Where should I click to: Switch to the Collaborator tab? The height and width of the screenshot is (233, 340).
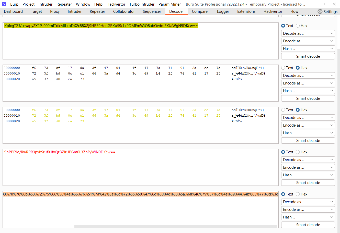click(124, 11)
